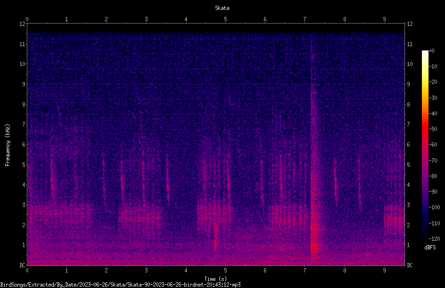Screen dimensions: 445x288
Task: Click the "-90" color scale label
Action: pyautogui.click(x=433, y=192)
